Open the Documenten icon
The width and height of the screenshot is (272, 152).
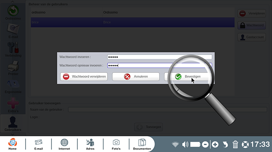pyautogui.click(x=142, y=144)
